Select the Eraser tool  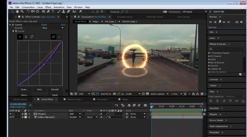tap(69, 11)
